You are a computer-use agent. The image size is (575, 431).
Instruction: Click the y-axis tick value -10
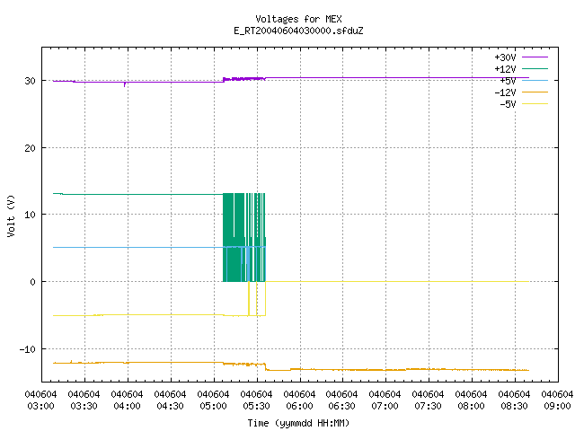click(28, 349)
